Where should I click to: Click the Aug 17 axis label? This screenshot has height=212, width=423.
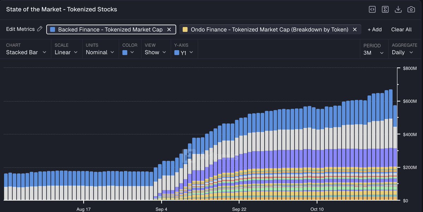[84, 209]
